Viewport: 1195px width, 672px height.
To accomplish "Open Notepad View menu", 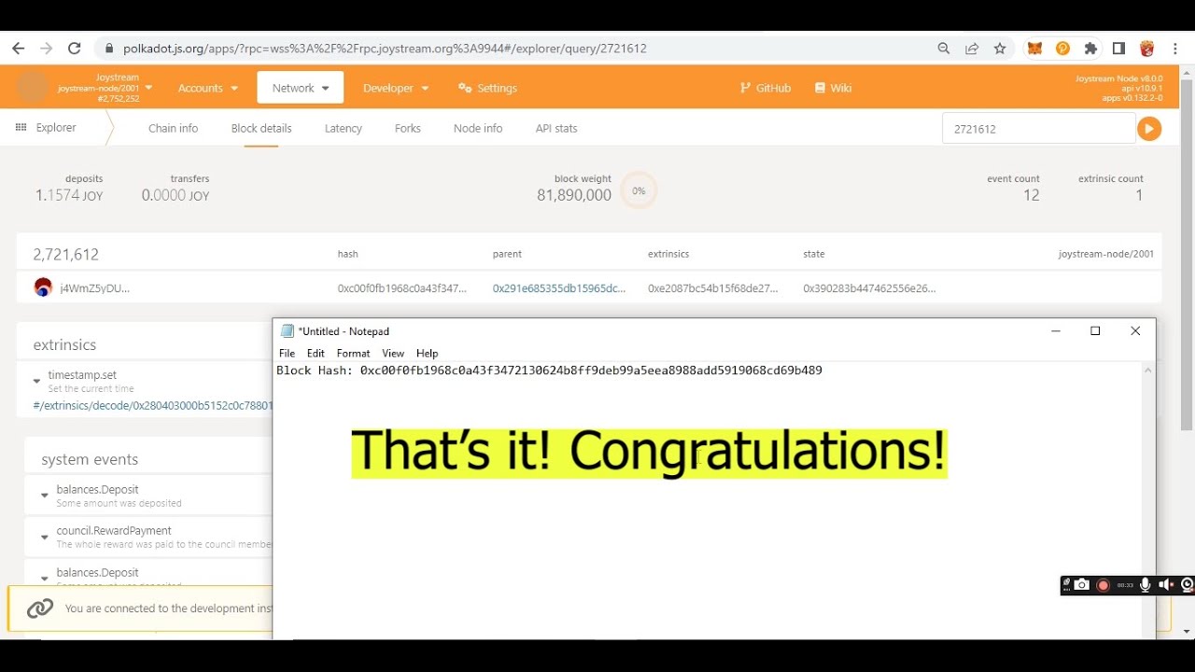I will 393,353.
